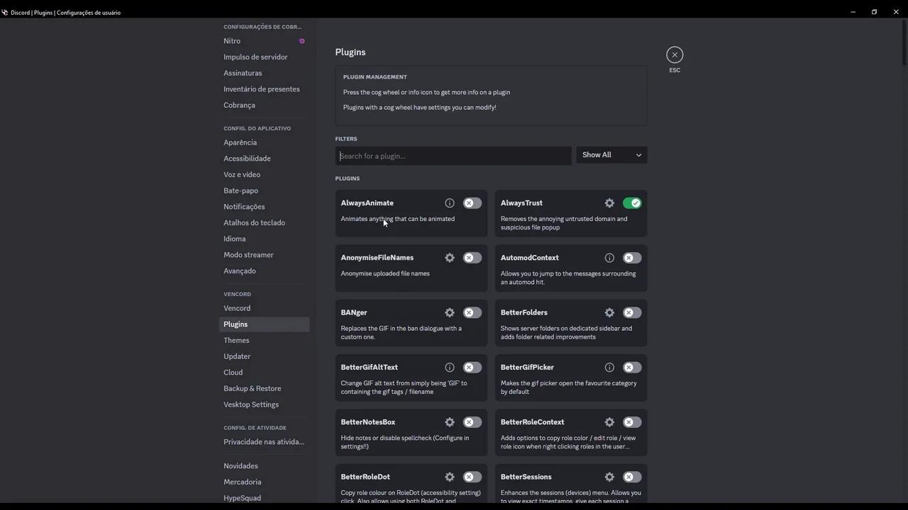Image resolution: width=908 pixels, height=510 pixels.
Task: Click the AlwaysAnimate plugin title
Action: 367,203
